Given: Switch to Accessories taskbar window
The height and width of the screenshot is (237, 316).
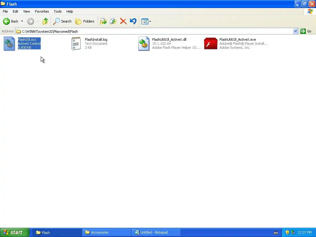Looking at the screenshot, I should (x=106, y=233).
